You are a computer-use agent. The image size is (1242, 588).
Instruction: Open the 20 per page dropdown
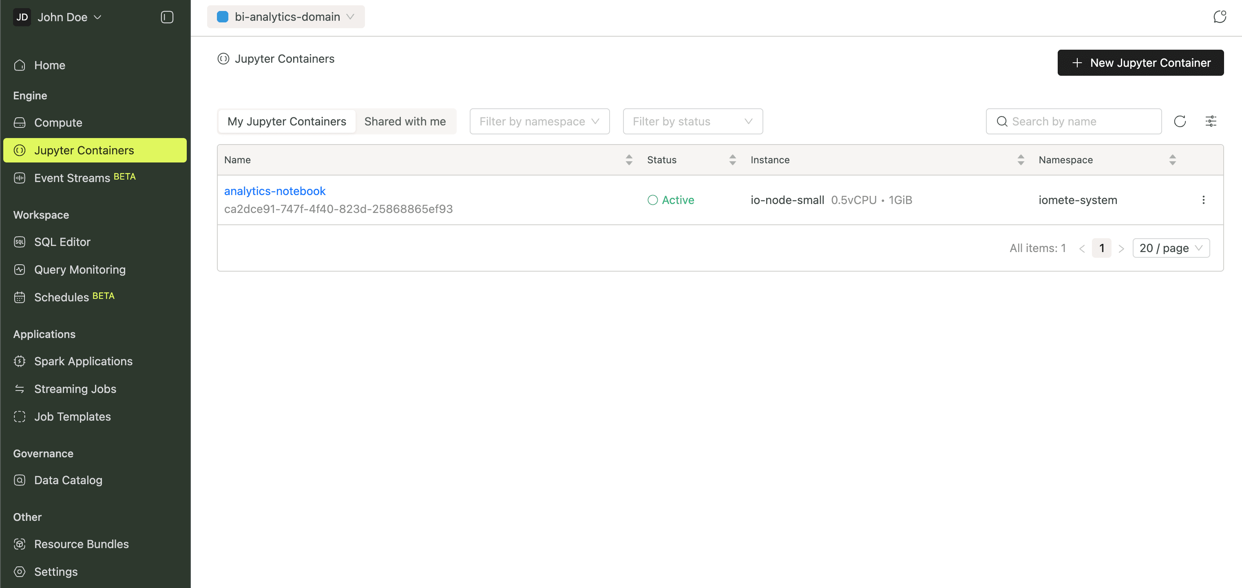tap(1171, 248)
